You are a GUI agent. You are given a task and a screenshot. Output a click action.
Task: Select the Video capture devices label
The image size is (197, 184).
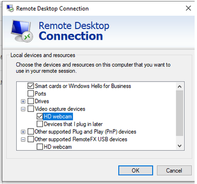pyautogui.click(x=60, y=109)
